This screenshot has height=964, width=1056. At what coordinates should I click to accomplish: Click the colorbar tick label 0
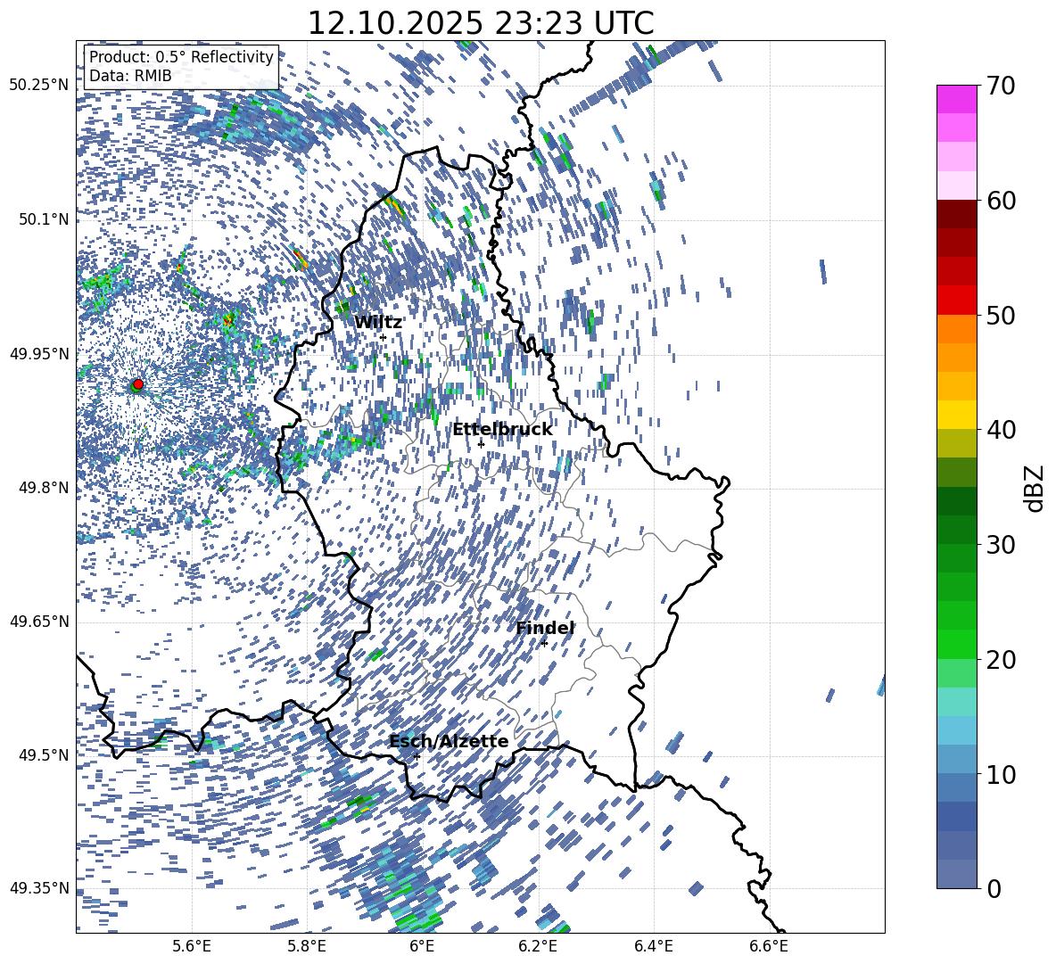994,888
